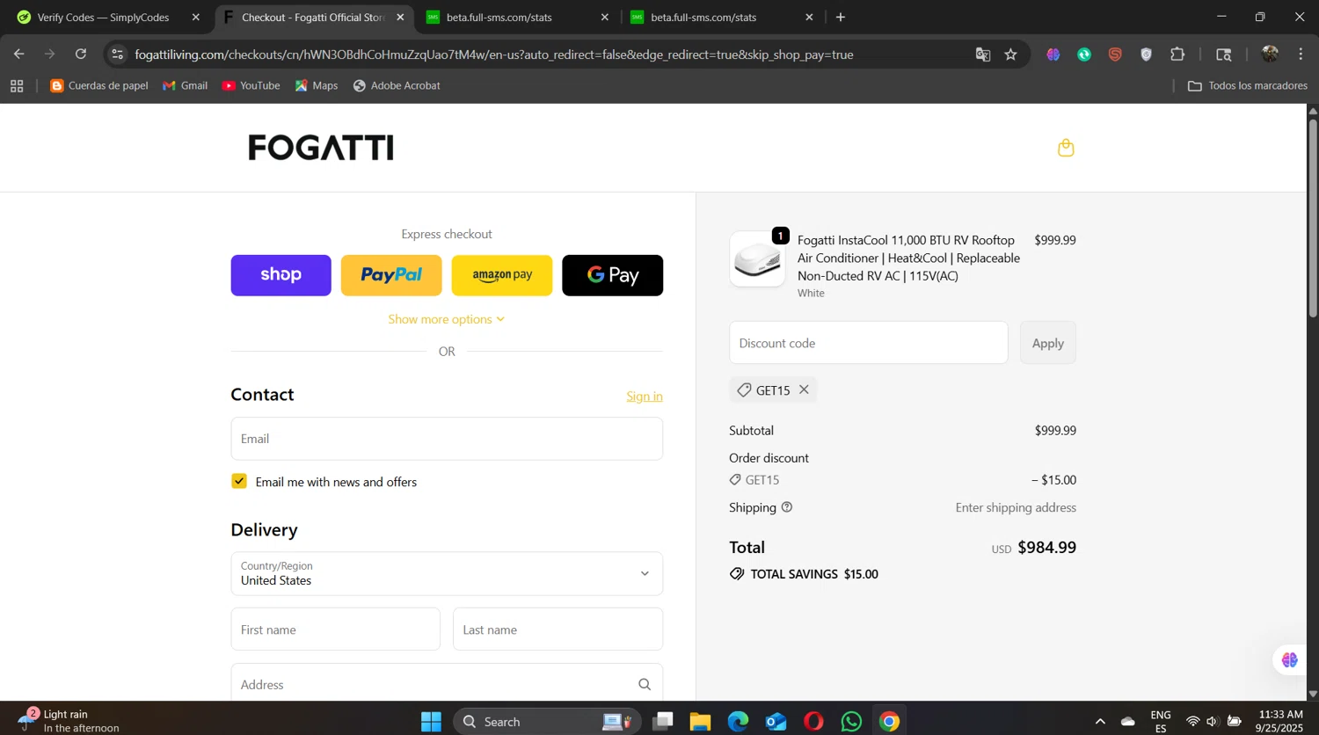Image resolution: width=1319 pixels, height=735 pixels.
Task: Open a new browser tab
Action: pyautogui.click(x=841, y=17)
